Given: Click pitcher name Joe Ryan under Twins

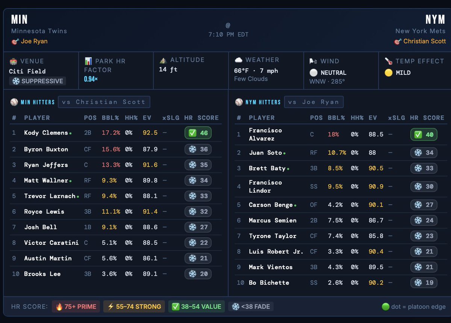Looking at the screenshot, I should click(x=34, y=41).
